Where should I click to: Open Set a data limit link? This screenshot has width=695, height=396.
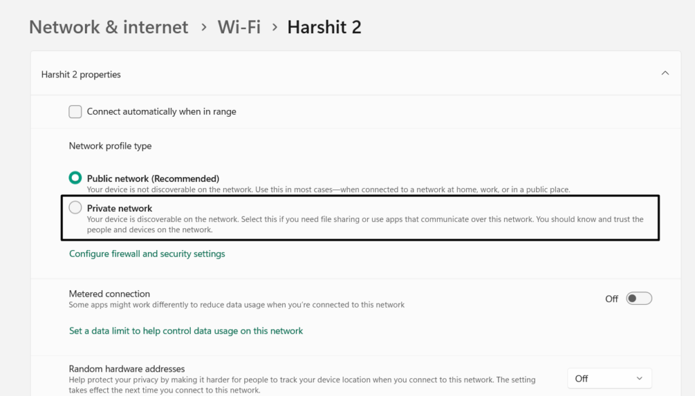pos(186,331)
